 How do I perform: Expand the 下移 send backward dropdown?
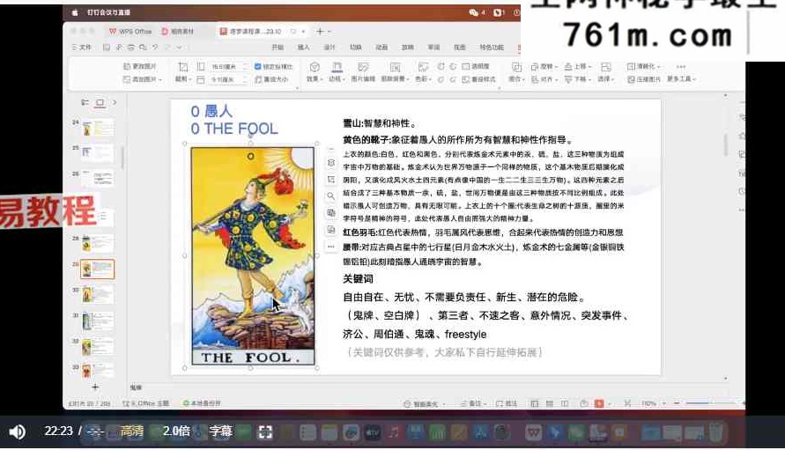click(x=578, y=79)
